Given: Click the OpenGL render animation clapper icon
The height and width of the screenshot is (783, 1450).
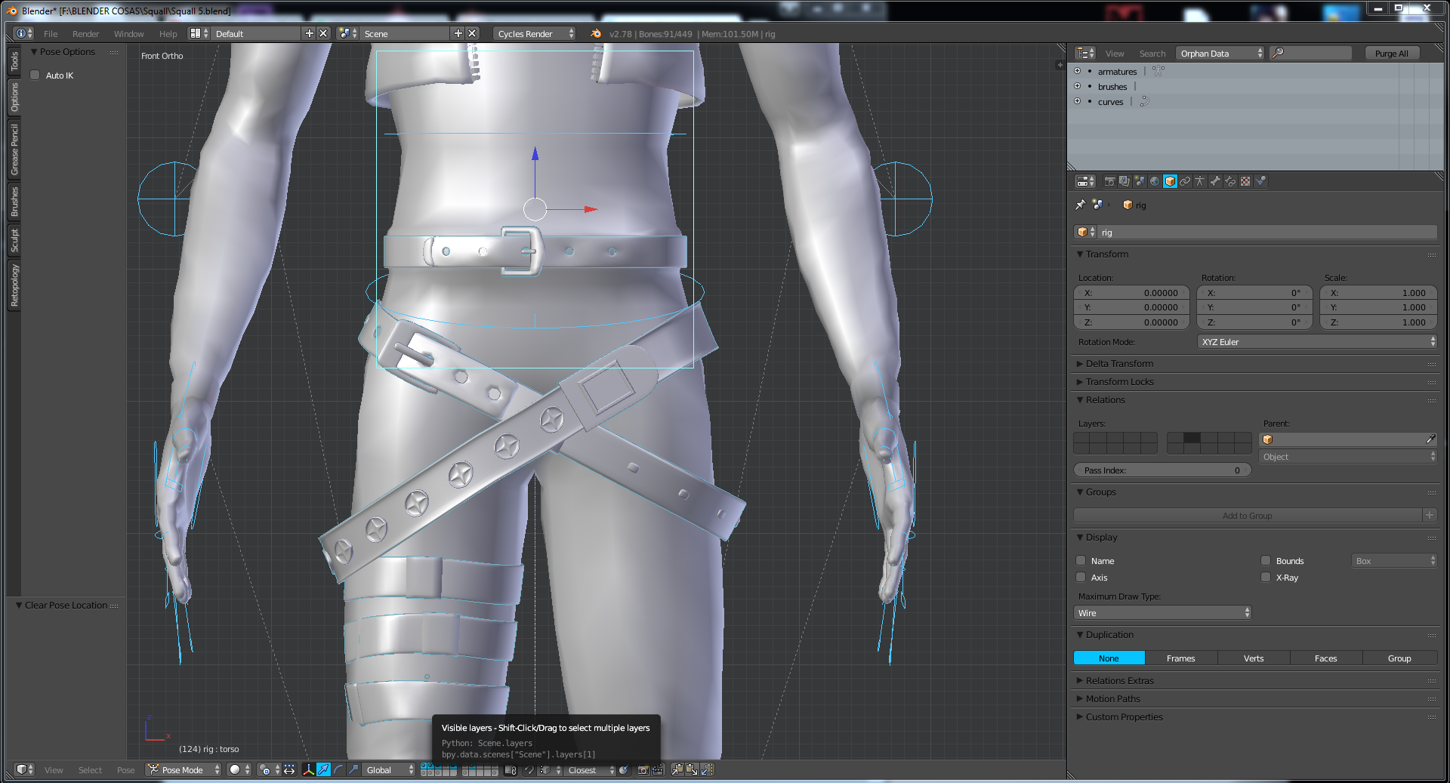Looking at the screenshot, I should coord(658,770).
